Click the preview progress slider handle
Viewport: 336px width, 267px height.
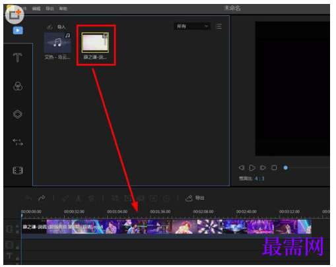click(286, 168)
